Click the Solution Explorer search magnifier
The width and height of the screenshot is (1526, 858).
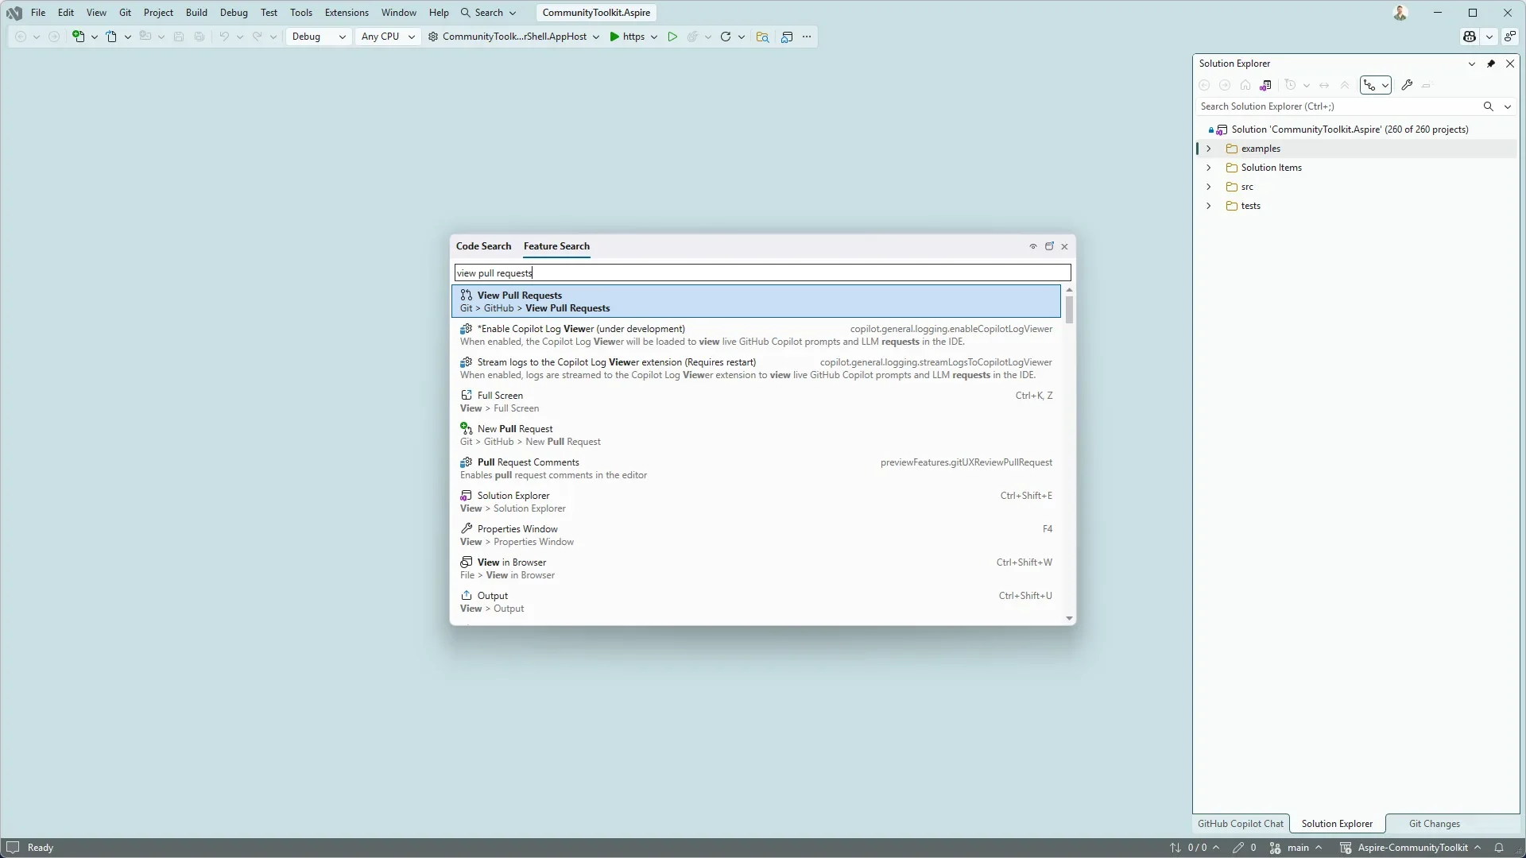tap(1489, 106)
